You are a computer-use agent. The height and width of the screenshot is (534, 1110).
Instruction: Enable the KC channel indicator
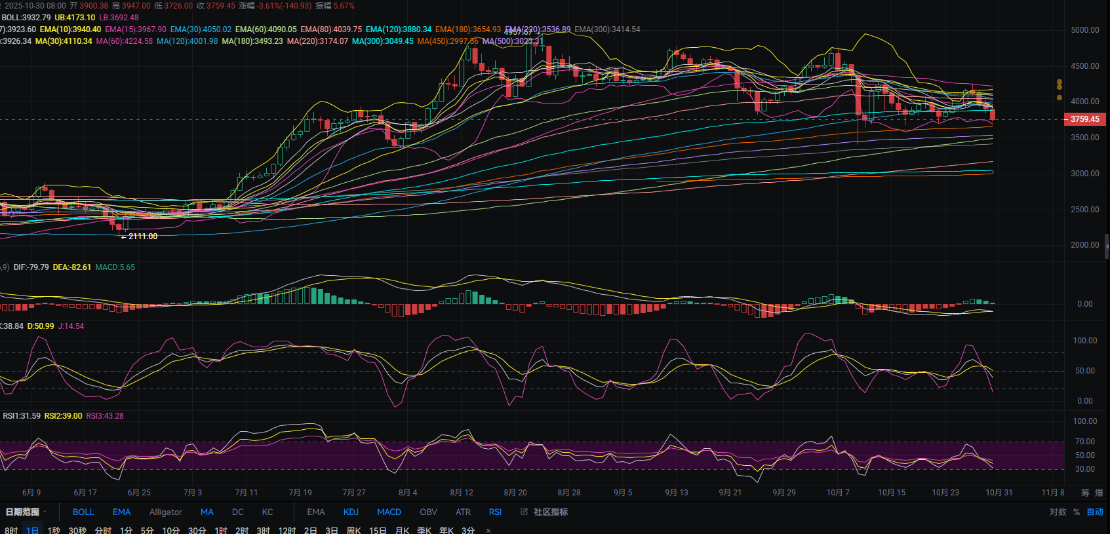coord(268,512)
